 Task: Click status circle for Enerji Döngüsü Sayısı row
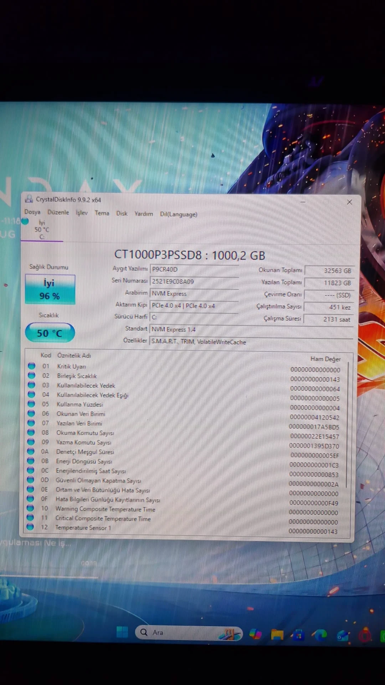[31, 461]
